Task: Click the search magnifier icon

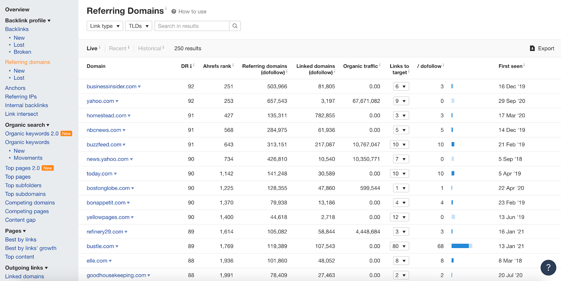Action: 235,26
